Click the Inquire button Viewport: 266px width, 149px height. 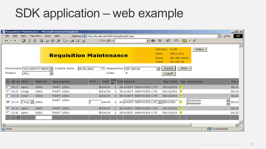168,68
